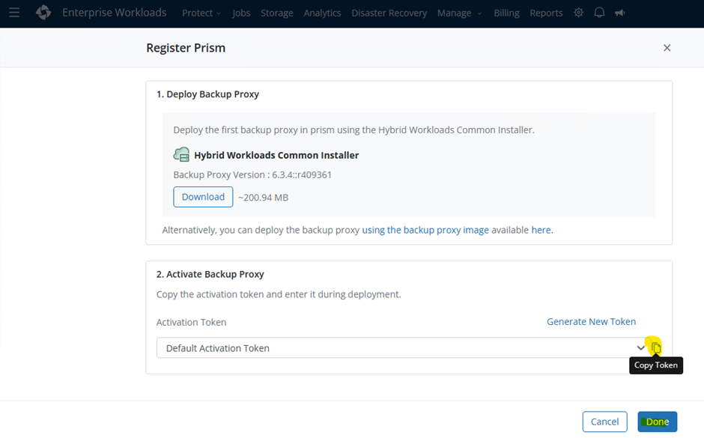Open the settings gear icon
Screen dimensions: 704x438
(578, 13)
